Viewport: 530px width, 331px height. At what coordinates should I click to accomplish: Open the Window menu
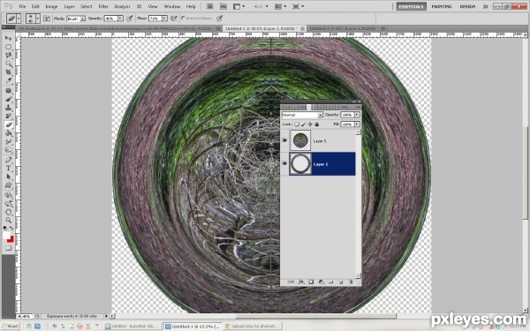click(172, 6)
